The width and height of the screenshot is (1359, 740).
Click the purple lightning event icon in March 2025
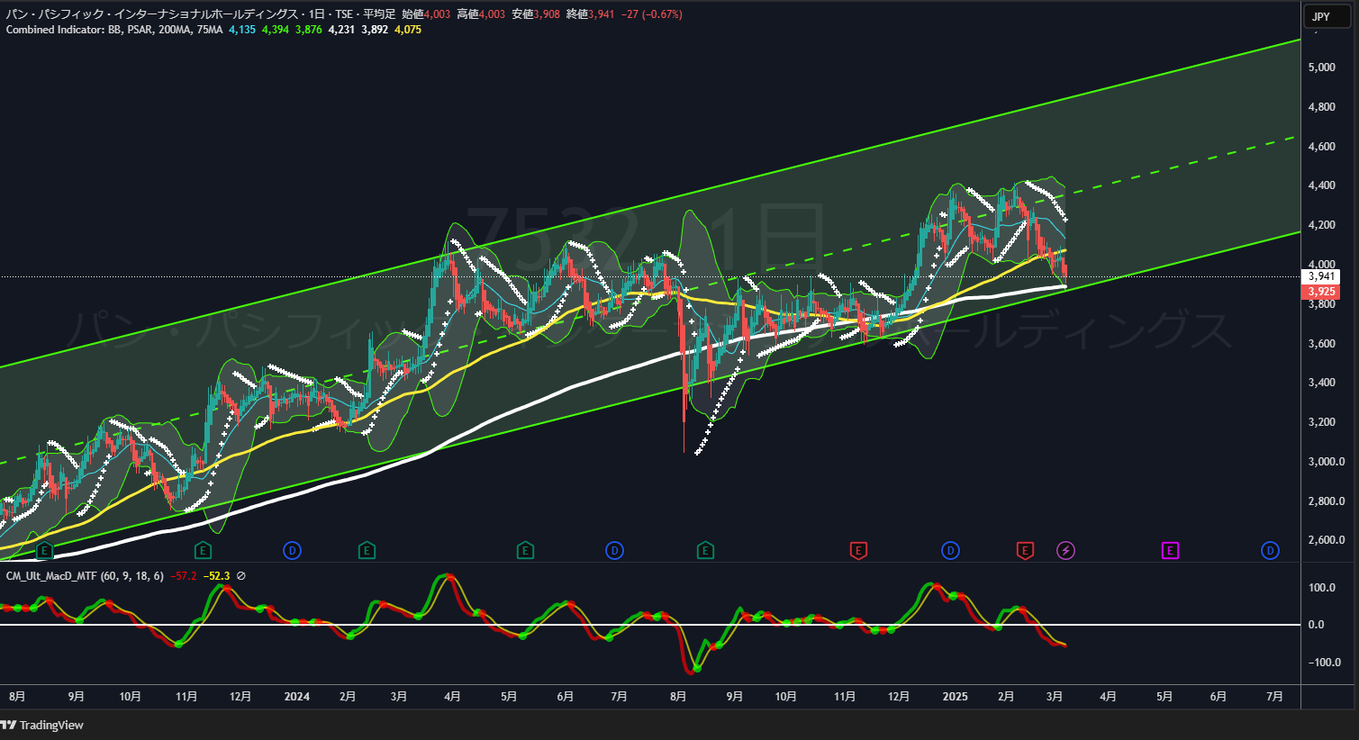(x=1065, y=550)
